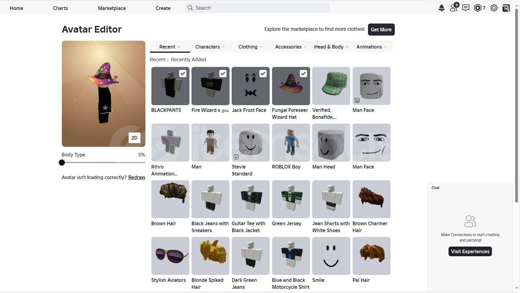Click emote badge on Stevie Standard thumbnail

[x=236, y=157]
